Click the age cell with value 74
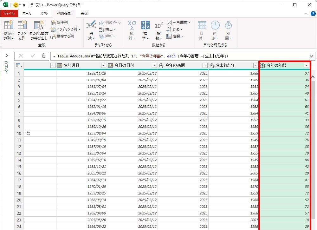317x230 pixels. [284, 87]
